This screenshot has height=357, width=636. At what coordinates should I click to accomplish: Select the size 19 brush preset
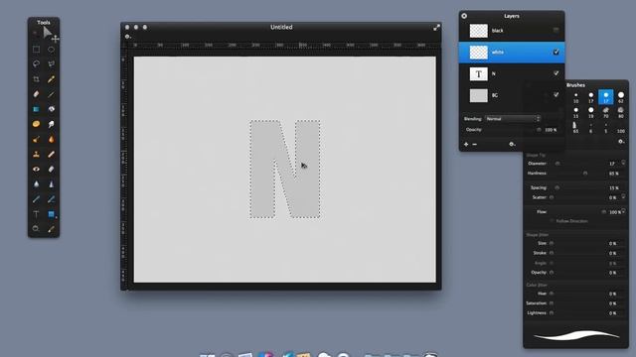click(591, 112)
